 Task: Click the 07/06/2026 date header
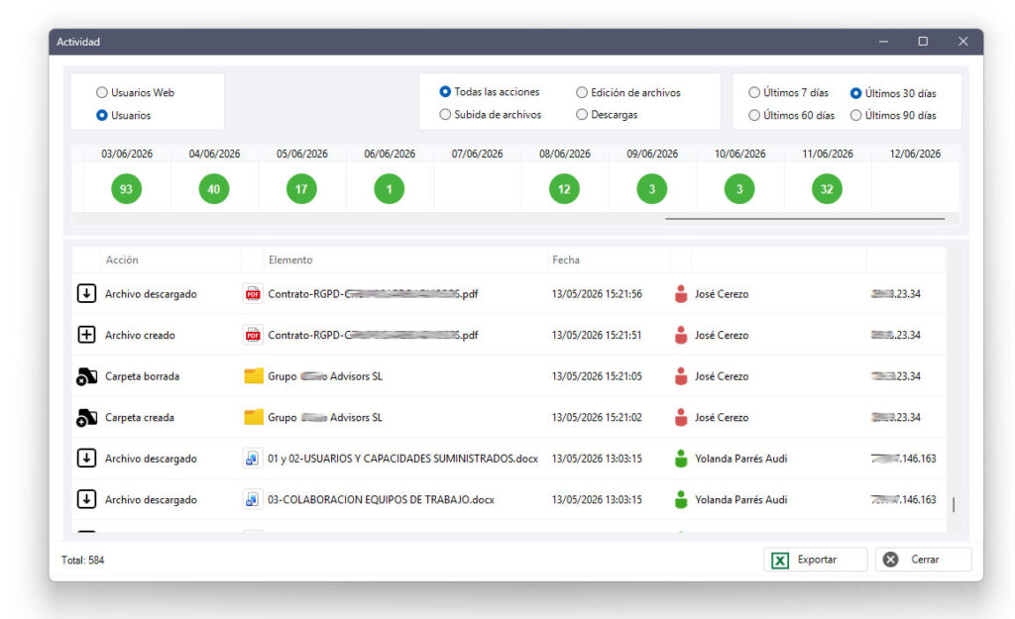477,154
